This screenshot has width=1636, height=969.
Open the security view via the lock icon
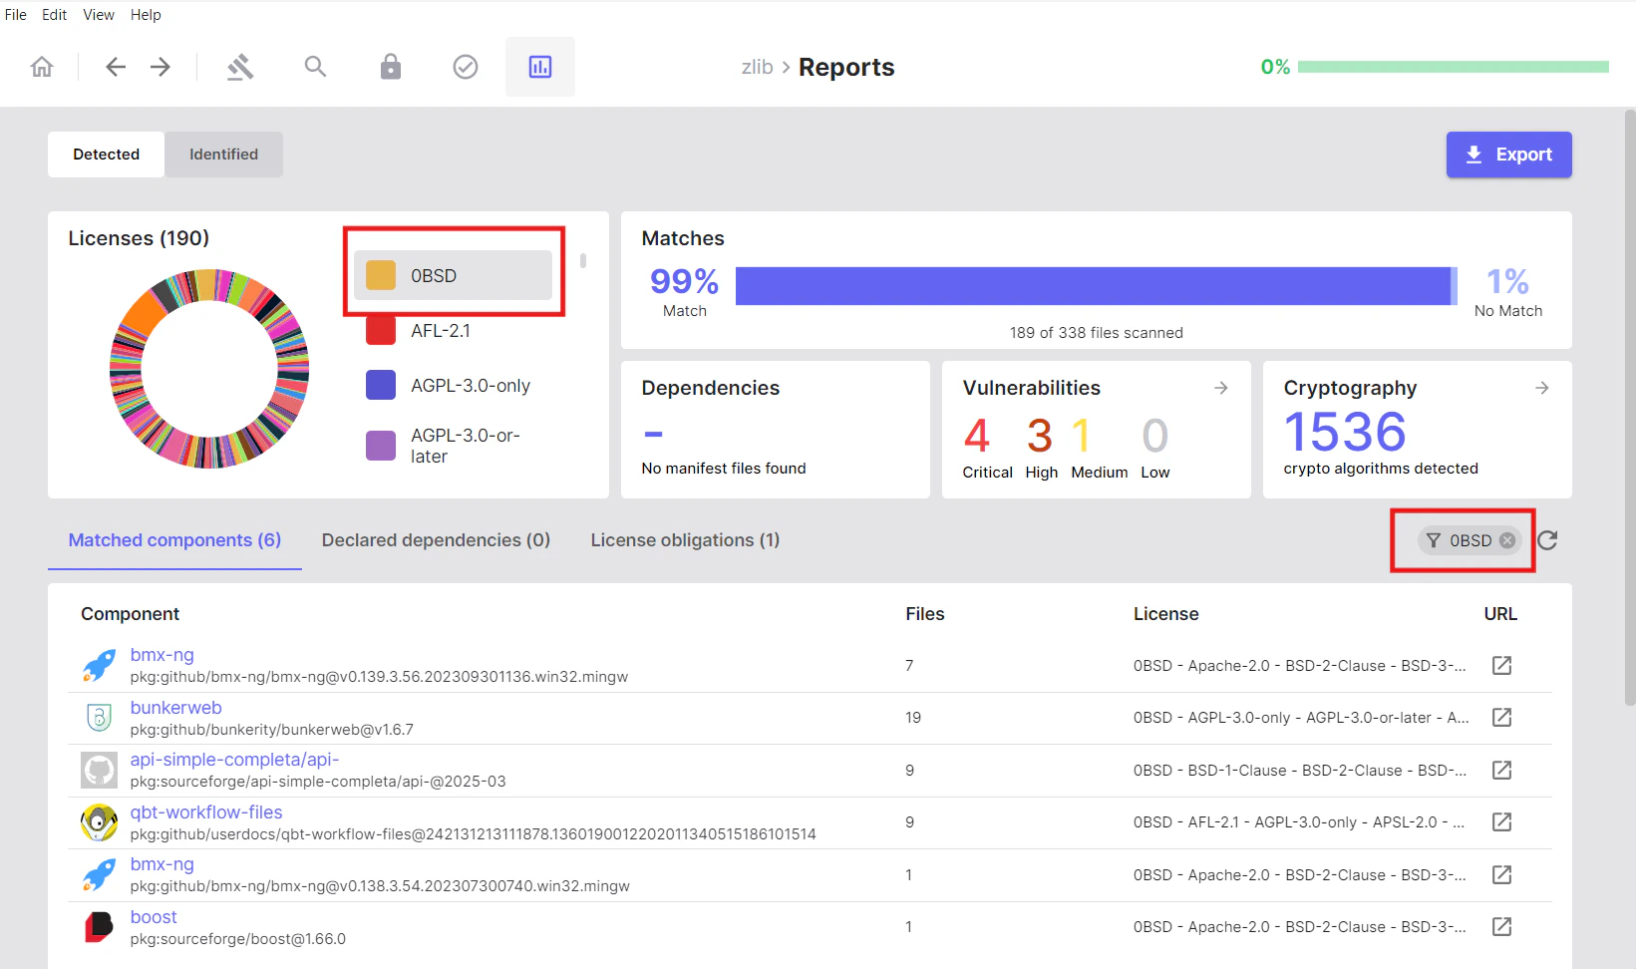click(390, 66)
